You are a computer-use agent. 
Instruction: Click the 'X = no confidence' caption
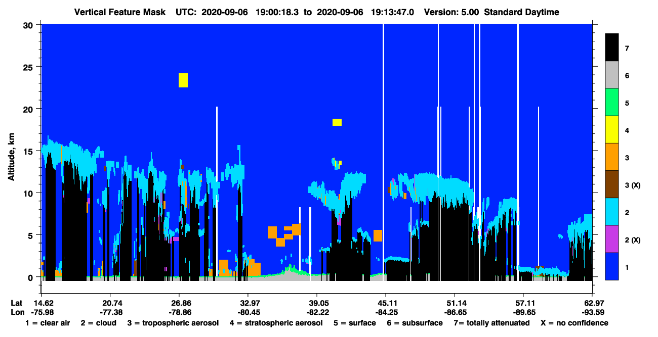tap(574, 323)
